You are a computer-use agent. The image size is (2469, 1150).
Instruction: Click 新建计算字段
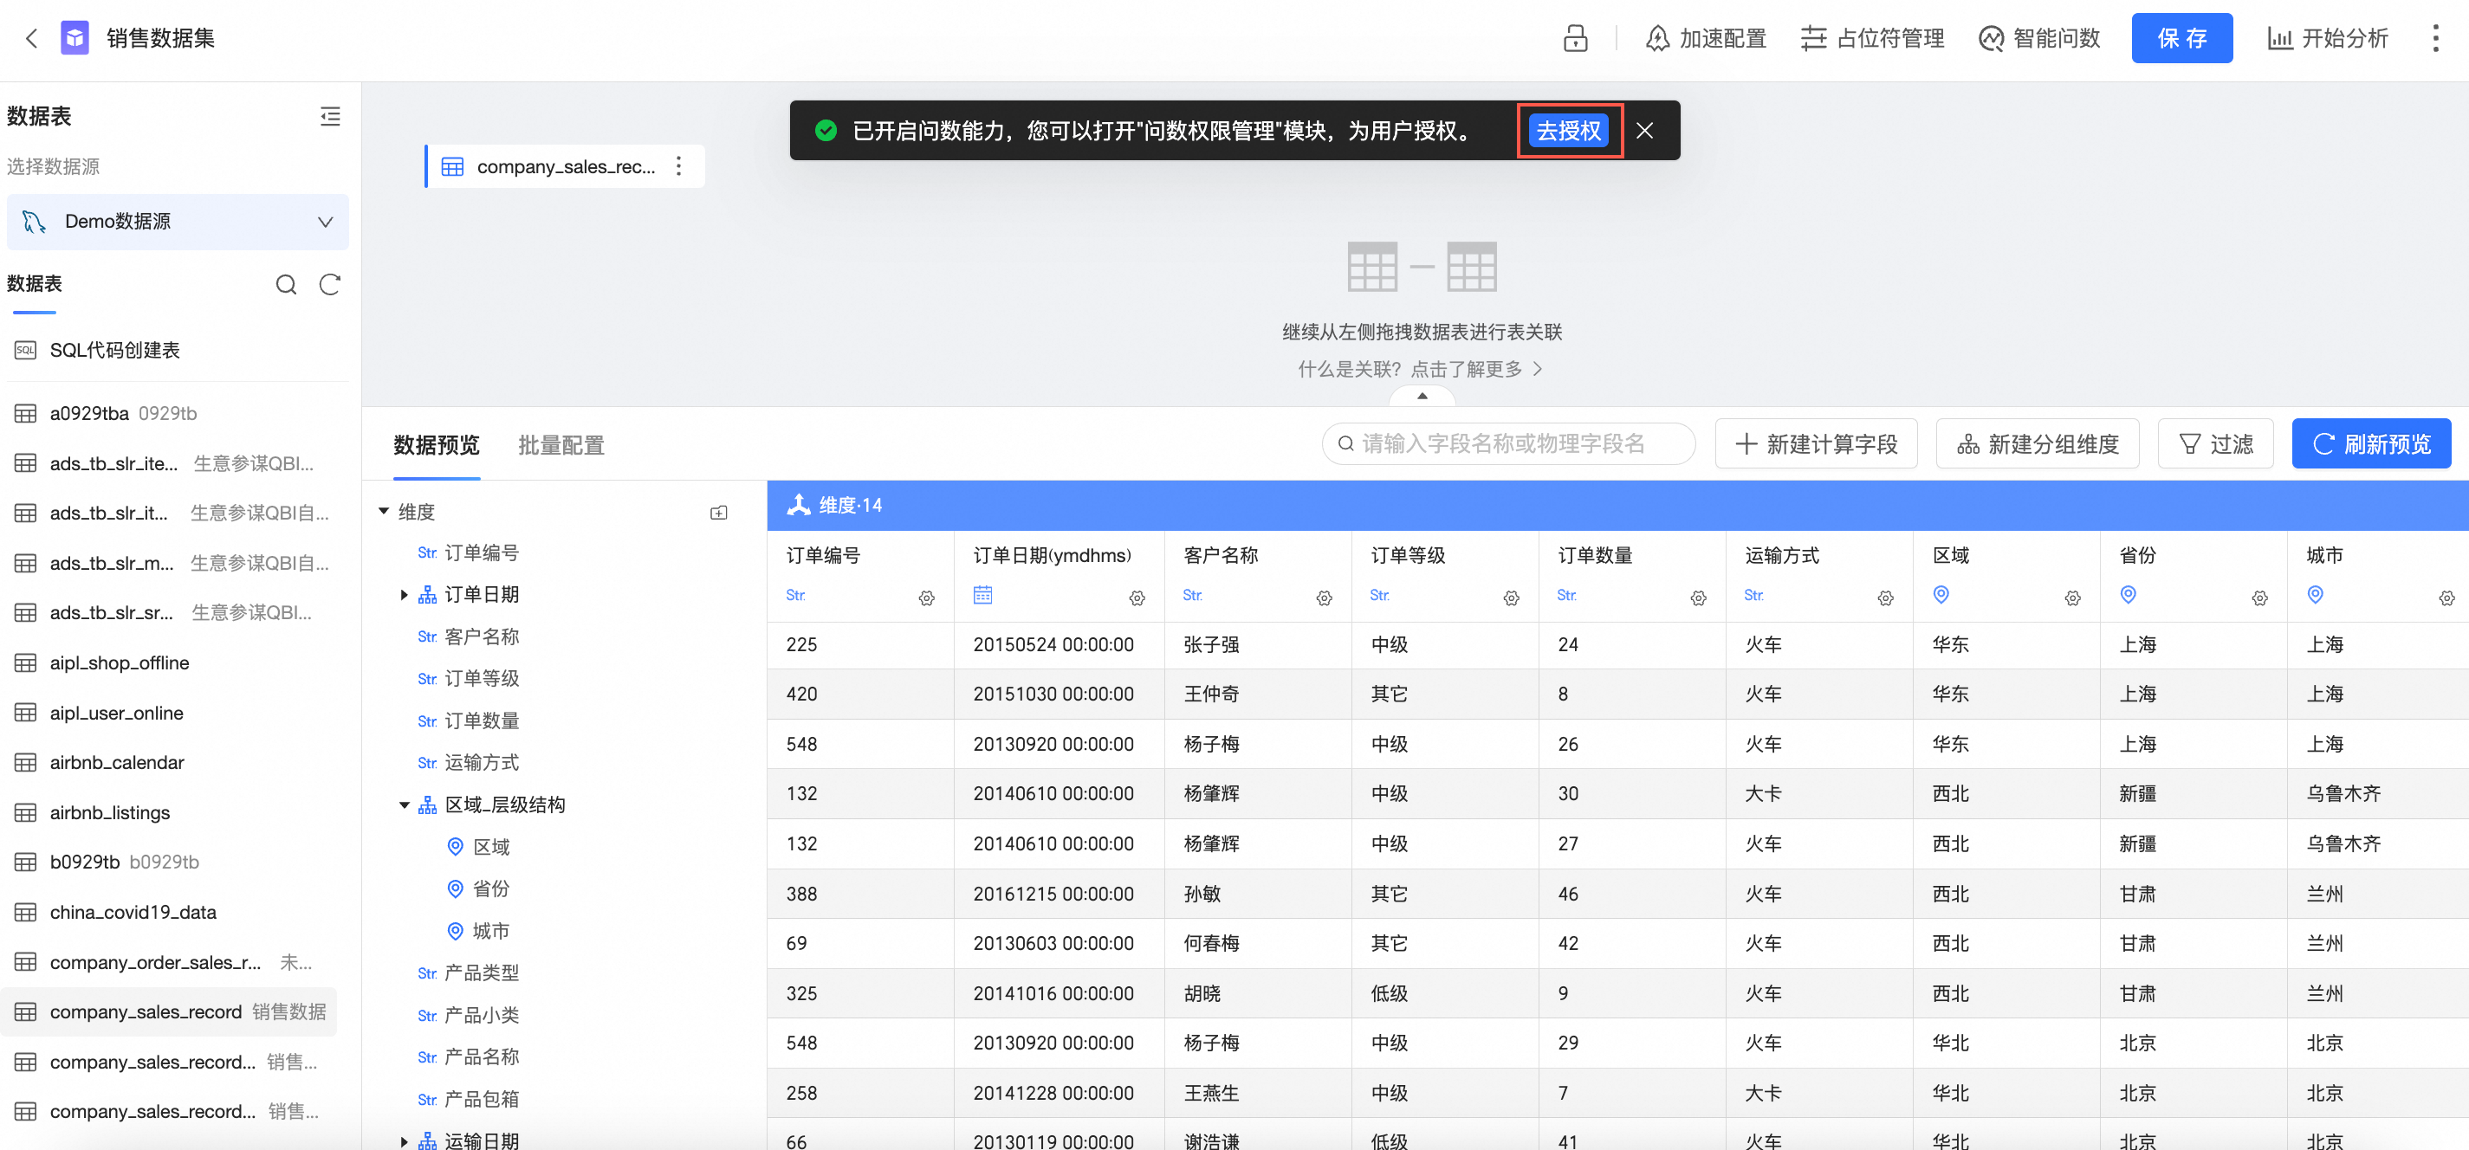coord(1815,443)
